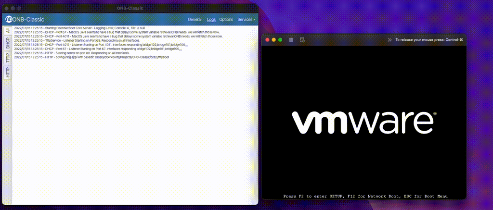This screenshot has height=210, width=493.
Task: Click the ONB-Classic logo icon
Action: click(x=9, y=19)
